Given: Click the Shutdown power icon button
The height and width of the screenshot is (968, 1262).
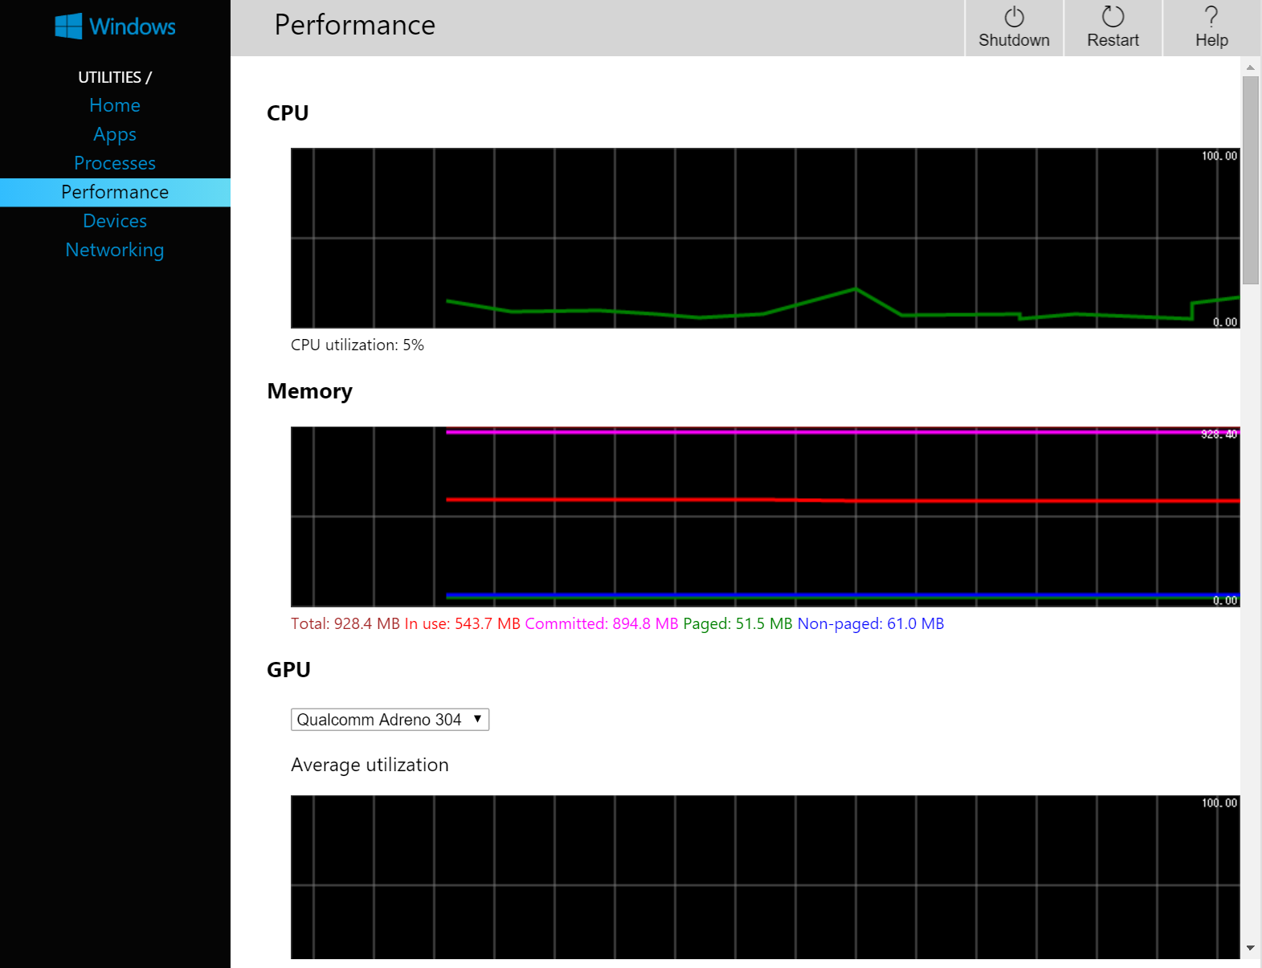Looking at the screenshot, I should pyautogui.click(x=1014, y=28).
